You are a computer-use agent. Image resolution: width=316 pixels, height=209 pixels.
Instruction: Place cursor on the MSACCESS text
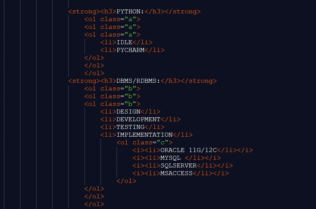(x=177, y=173)
